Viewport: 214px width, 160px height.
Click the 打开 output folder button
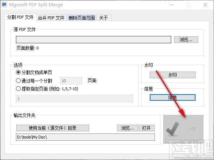[x=147, y=128]
